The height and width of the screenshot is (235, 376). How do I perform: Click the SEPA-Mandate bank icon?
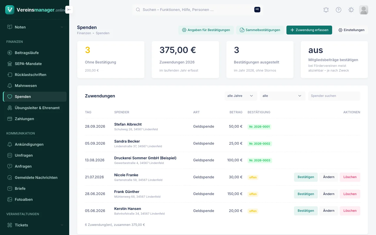[10, 64]
